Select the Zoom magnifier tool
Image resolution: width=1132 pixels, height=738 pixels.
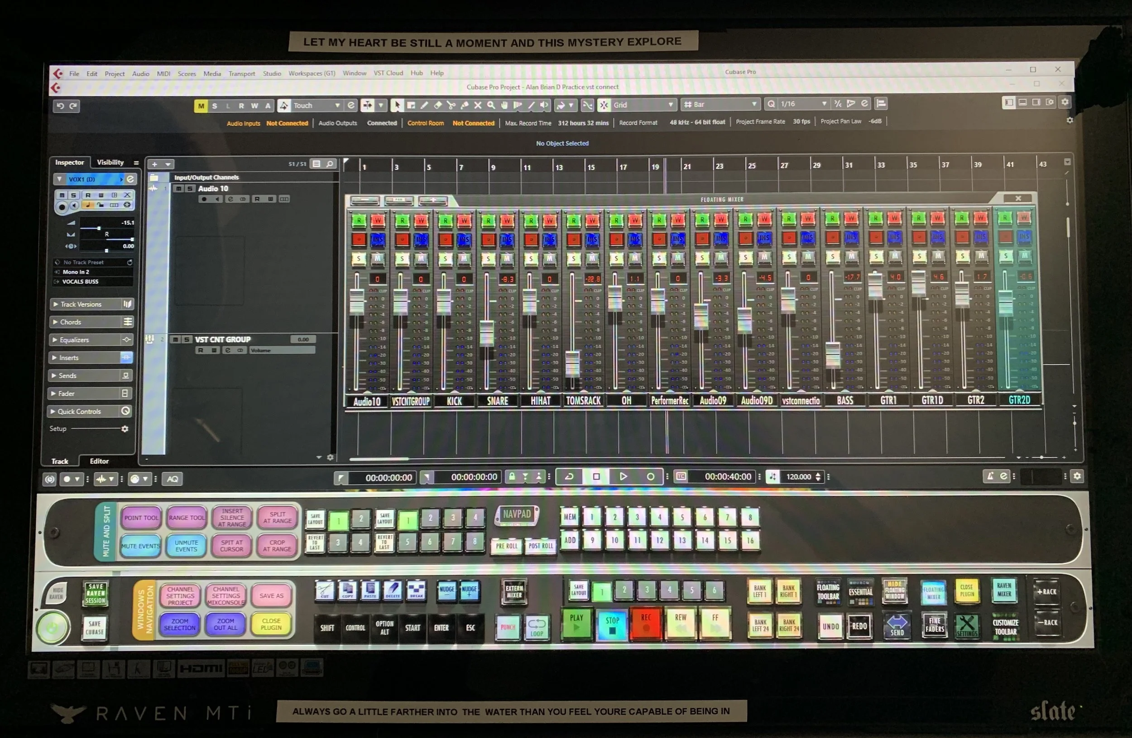click(491, 105)
